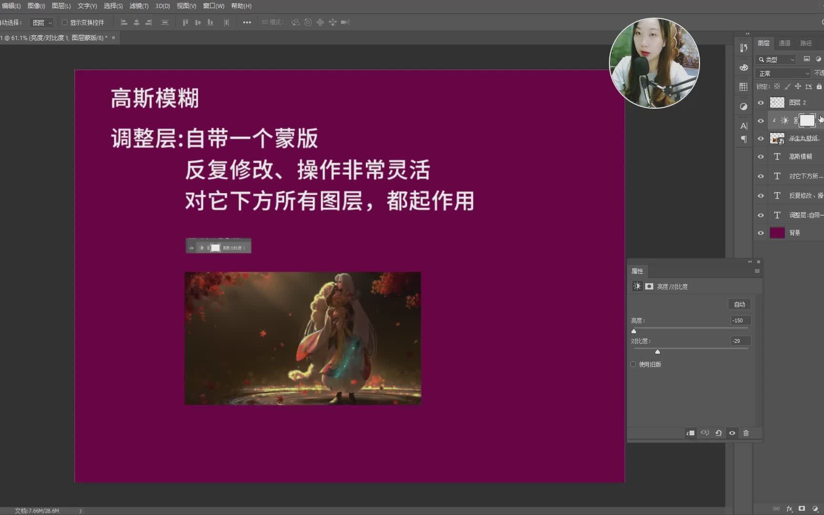Image resolution: width=824 pixels, height=515 pixels.
Task: Reset adjustment defaults icon in Properties
Action: click(x=719, y=433)
